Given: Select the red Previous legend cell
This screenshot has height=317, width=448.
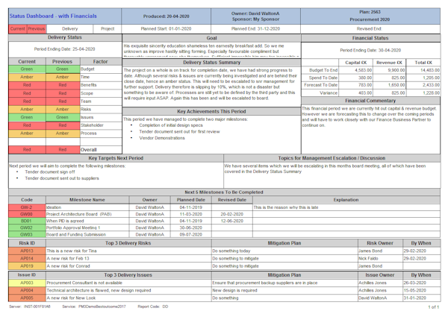Looking at the screenshot, I should pyautogui.click(x=36, y=28).
